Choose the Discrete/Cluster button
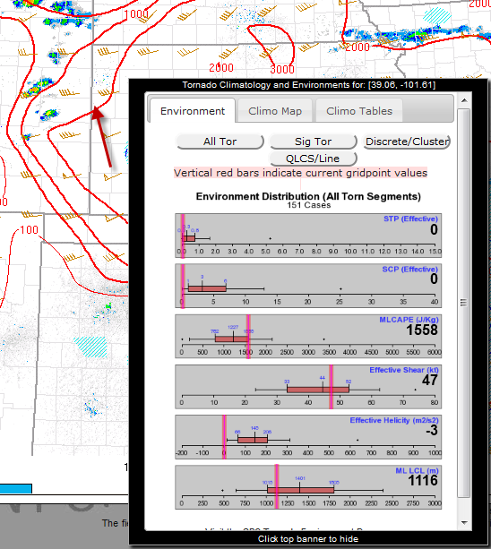 (x=407, y=142)
